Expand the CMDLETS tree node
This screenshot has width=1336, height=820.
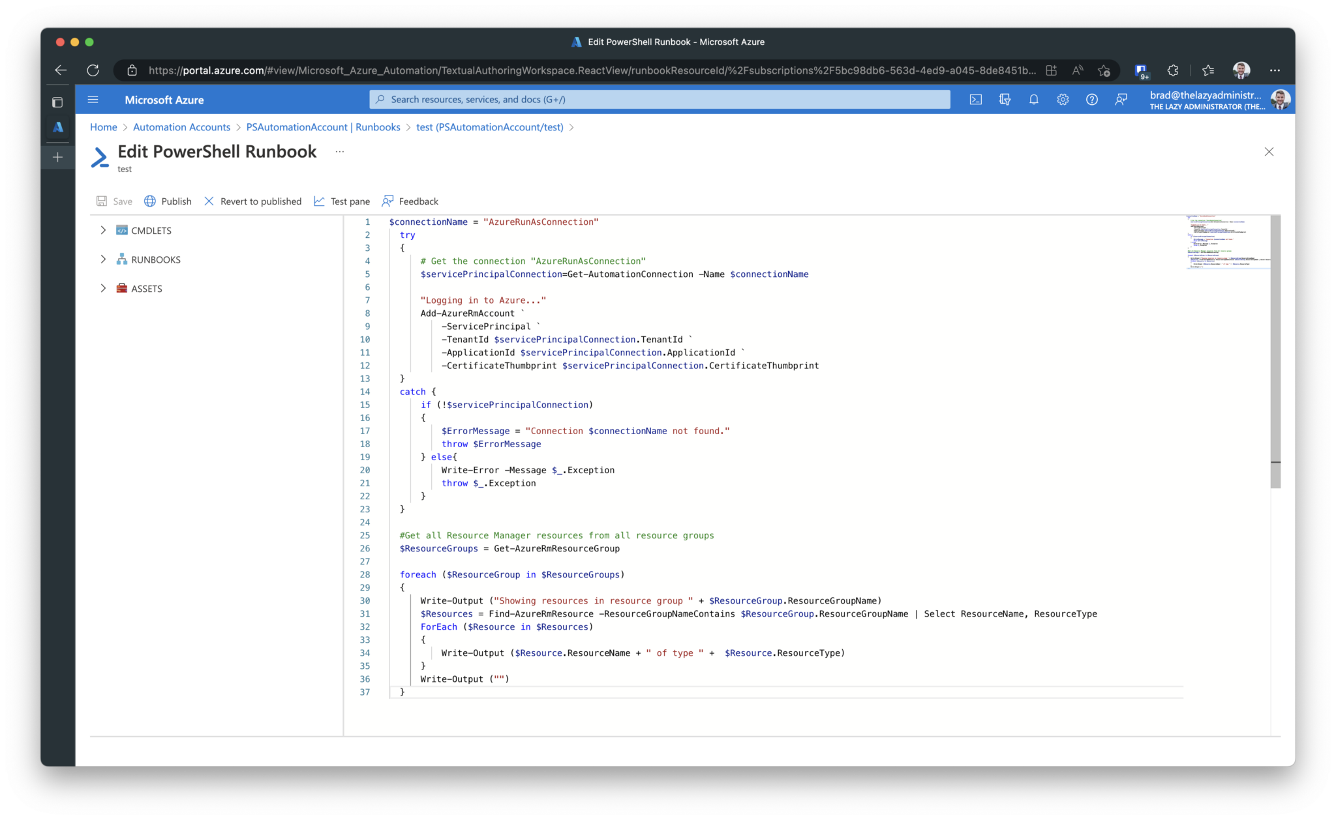click(x=103, y=230)
